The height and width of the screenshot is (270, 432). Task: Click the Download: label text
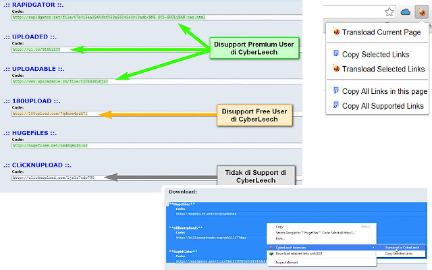pos(183,192)
